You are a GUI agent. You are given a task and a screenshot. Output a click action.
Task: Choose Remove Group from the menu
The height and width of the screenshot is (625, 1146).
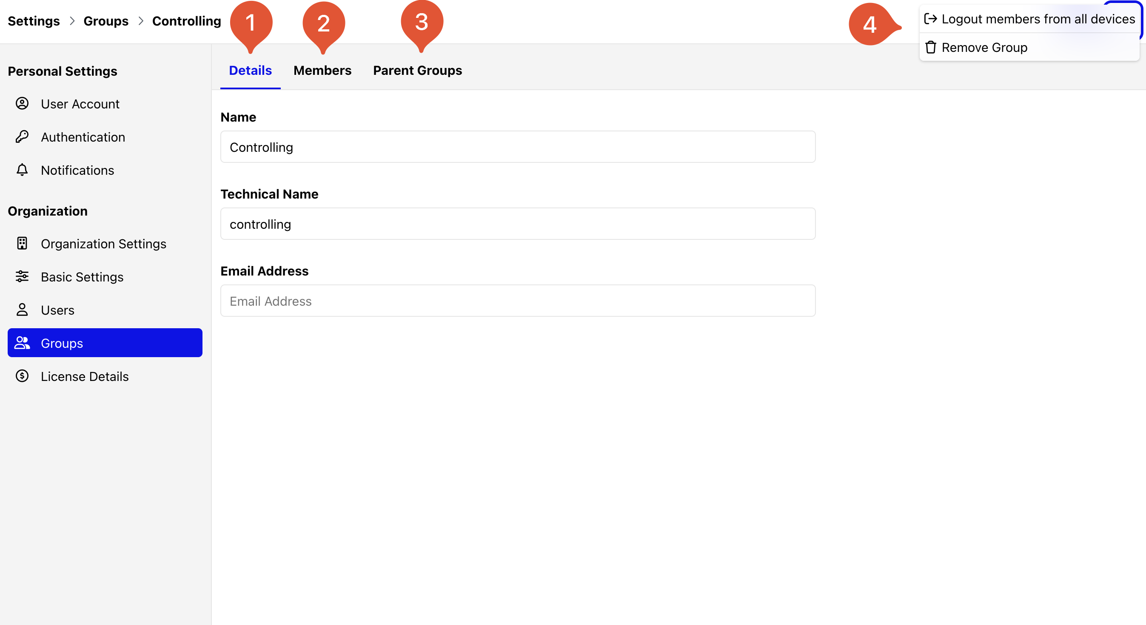tap(1029, 47)
